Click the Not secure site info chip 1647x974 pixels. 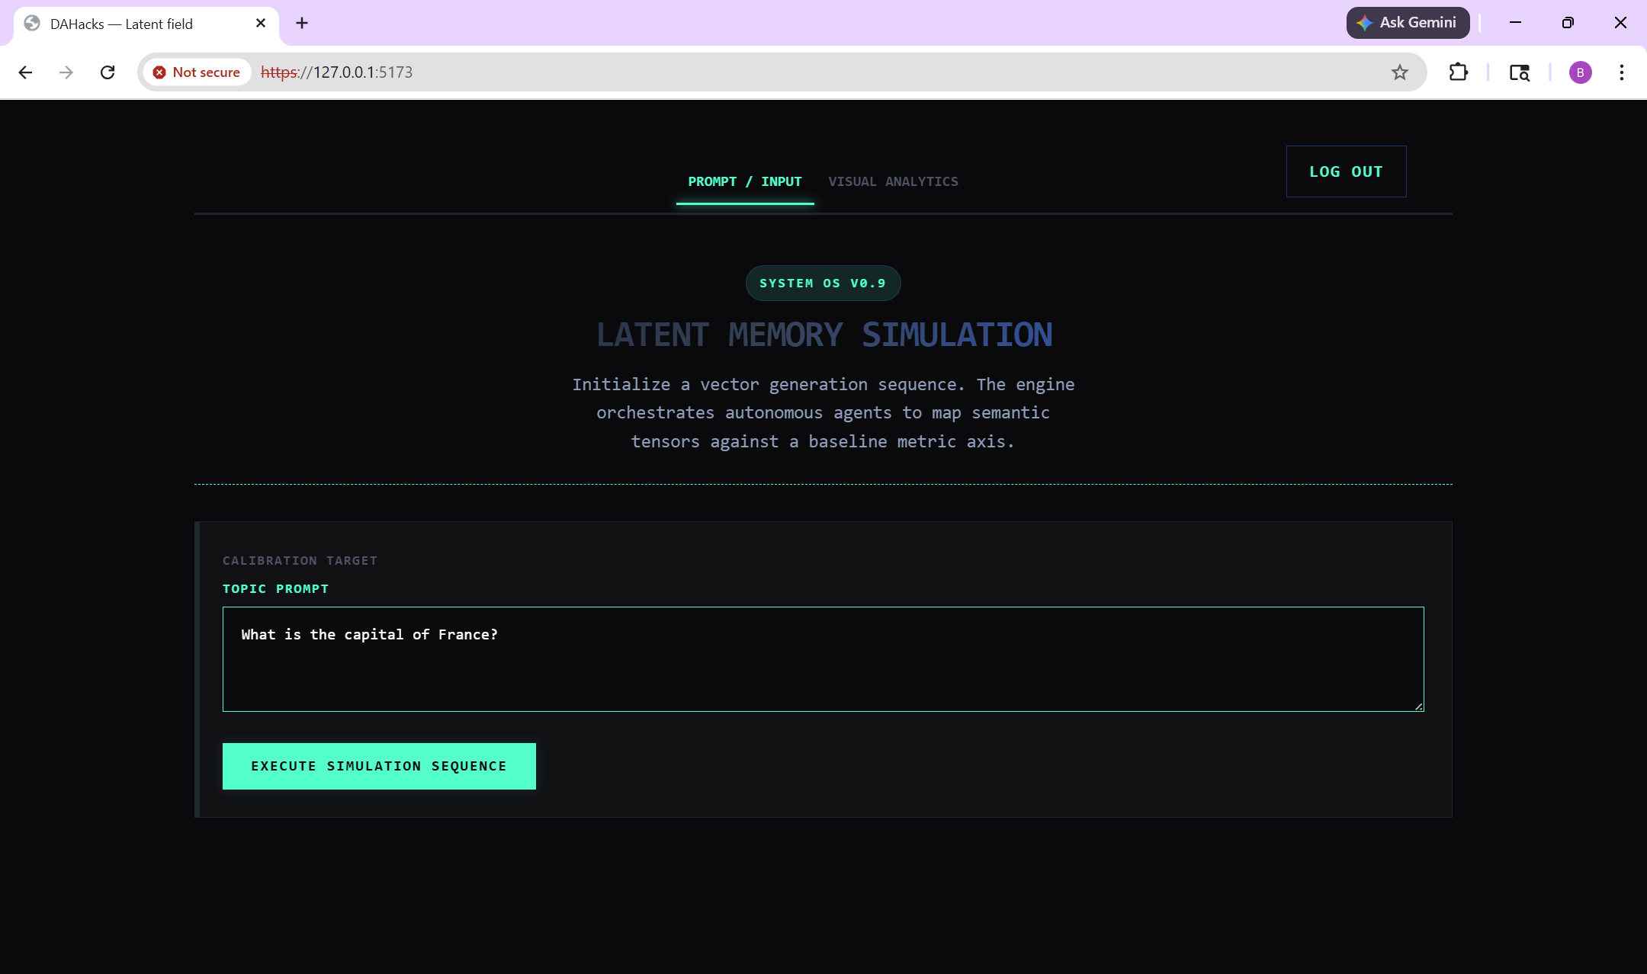197,72
